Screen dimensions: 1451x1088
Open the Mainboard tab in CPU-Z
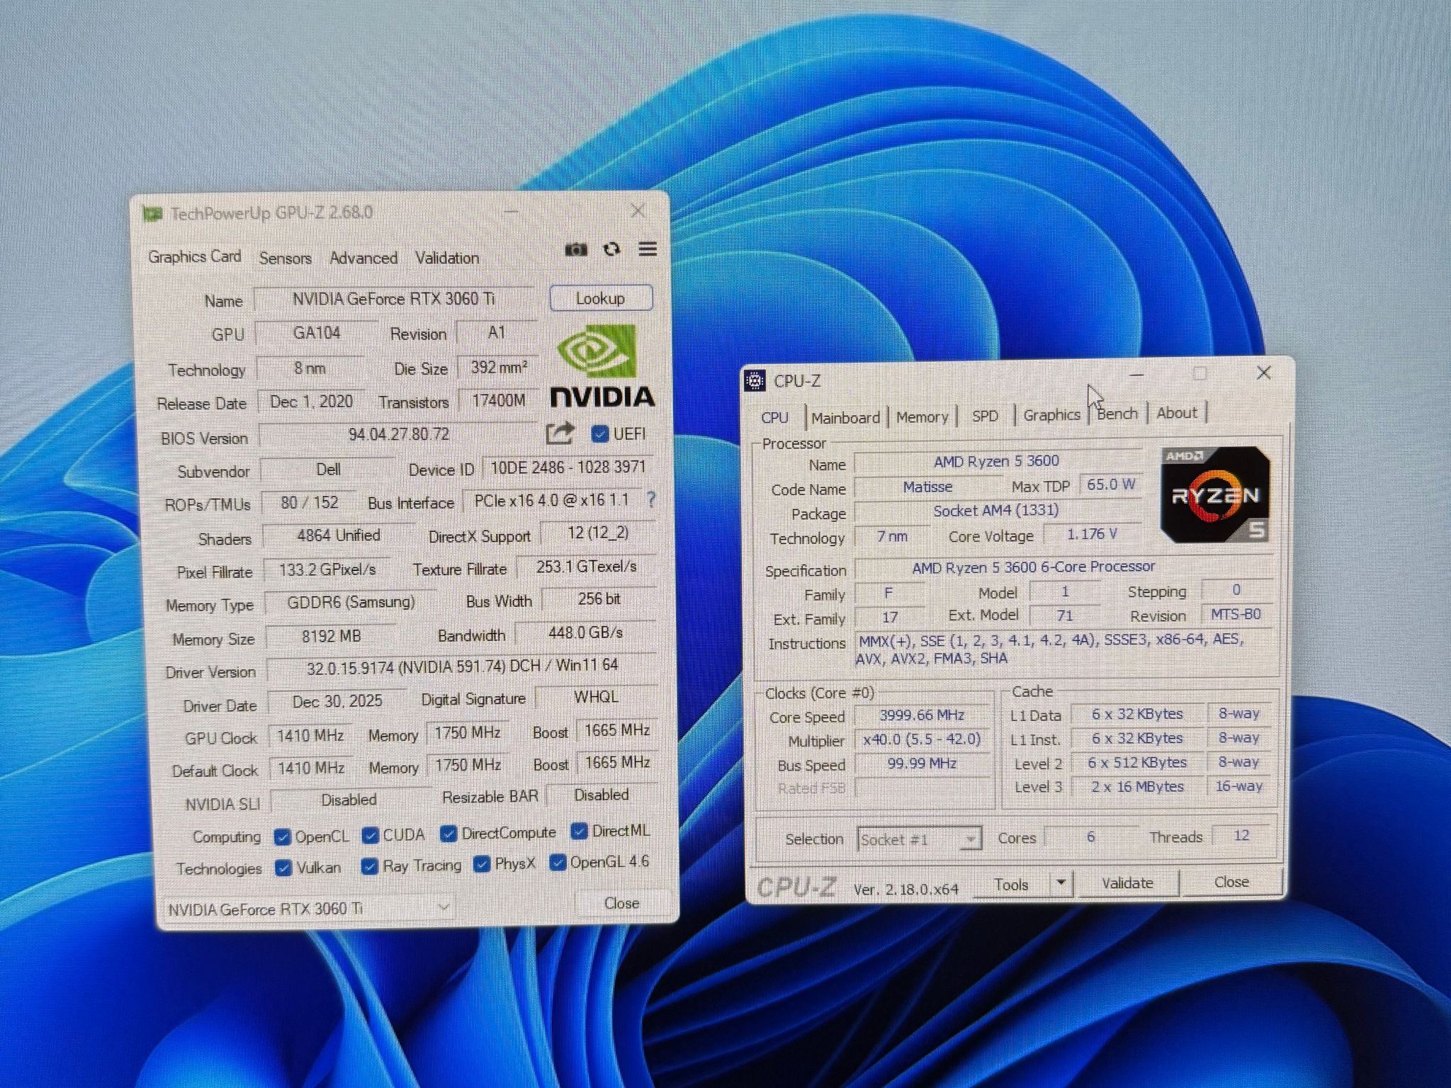(x=845, y=418)
